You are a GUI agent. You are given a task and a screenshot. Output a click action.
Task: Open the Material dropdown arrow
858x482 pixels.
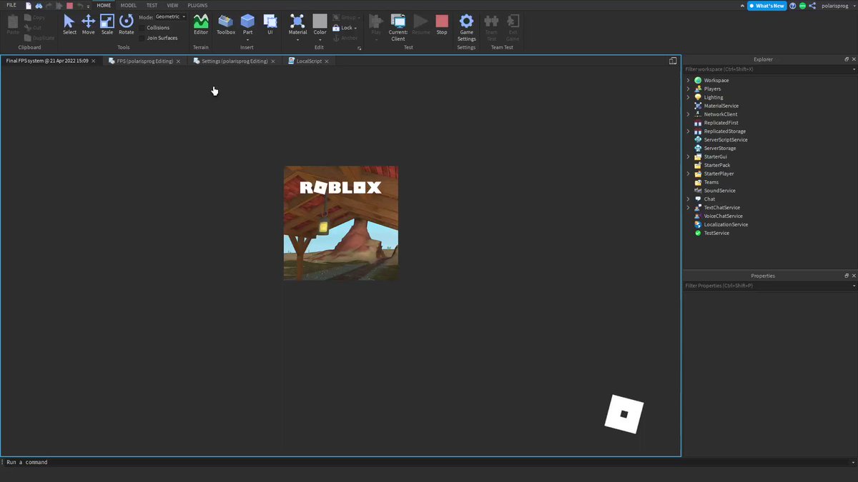[297, 40]
